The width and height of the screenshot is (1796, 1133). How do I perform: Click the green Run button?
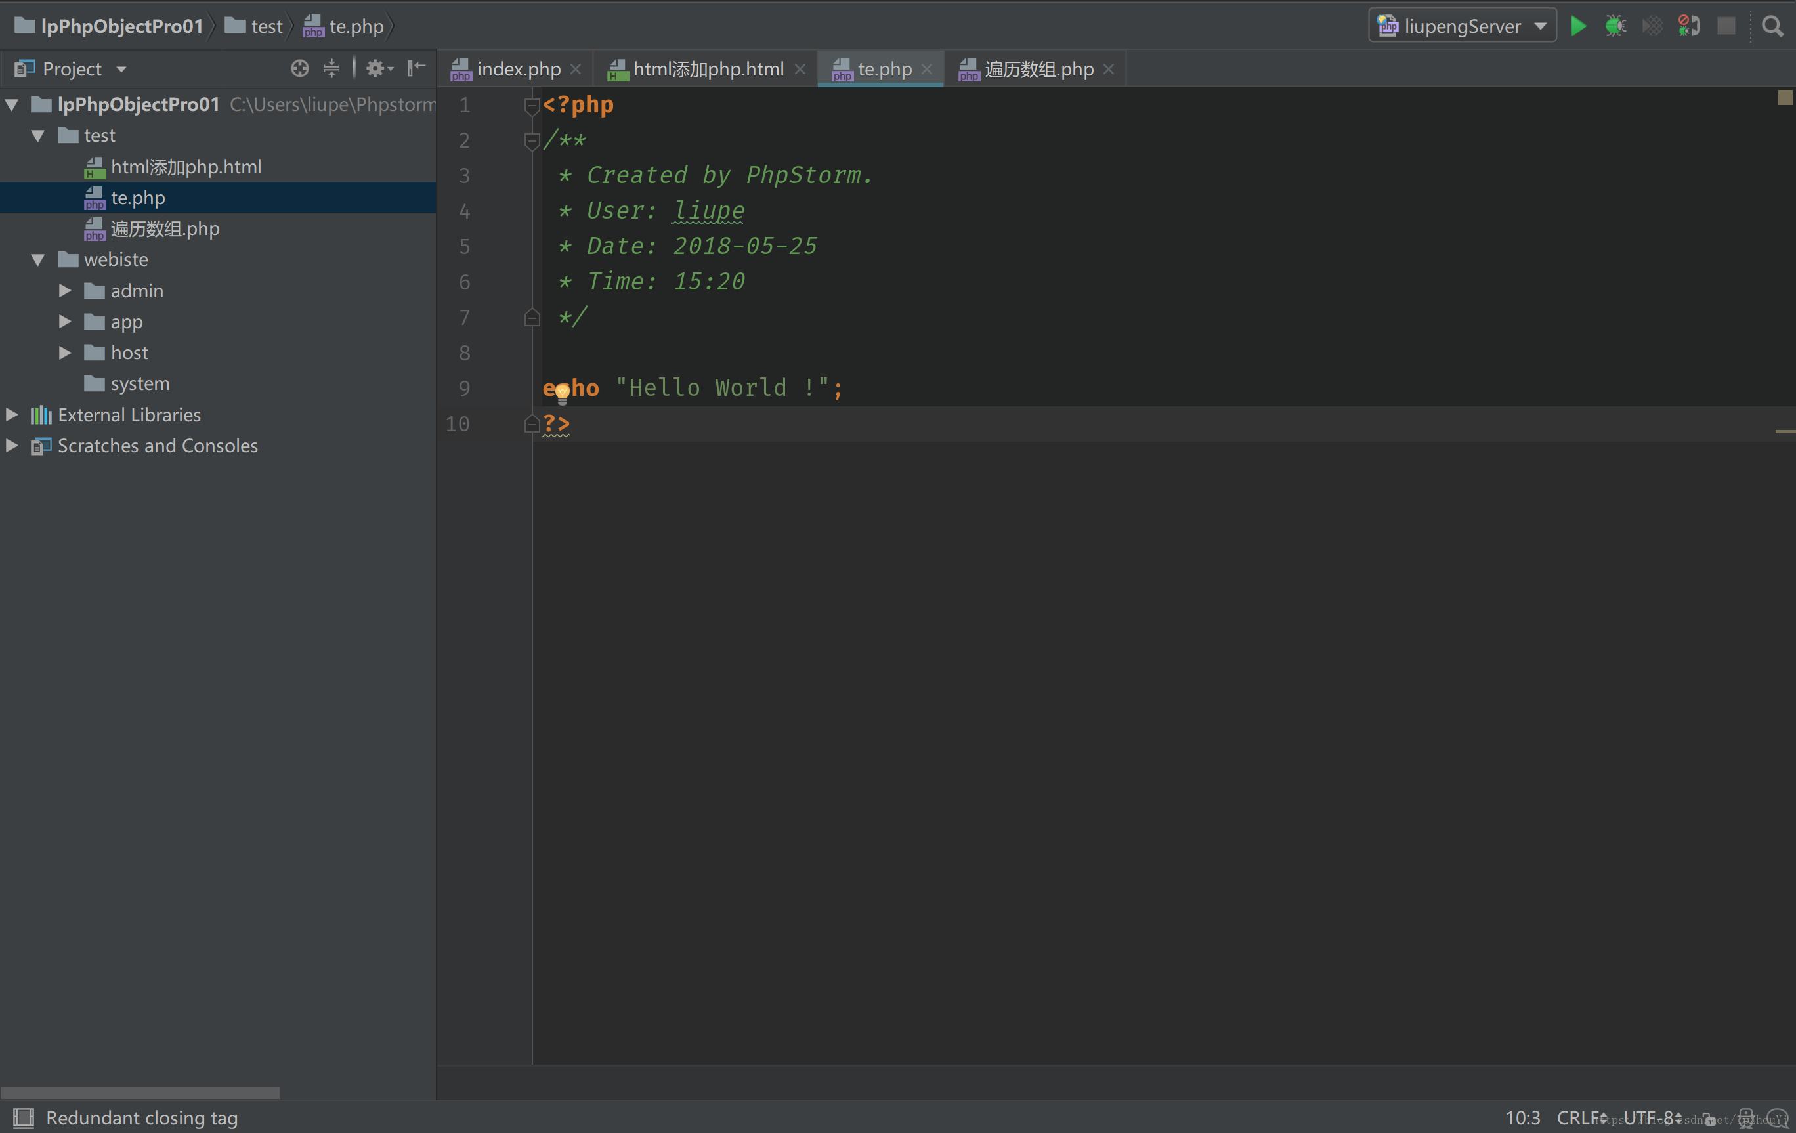coord(1577,27)
